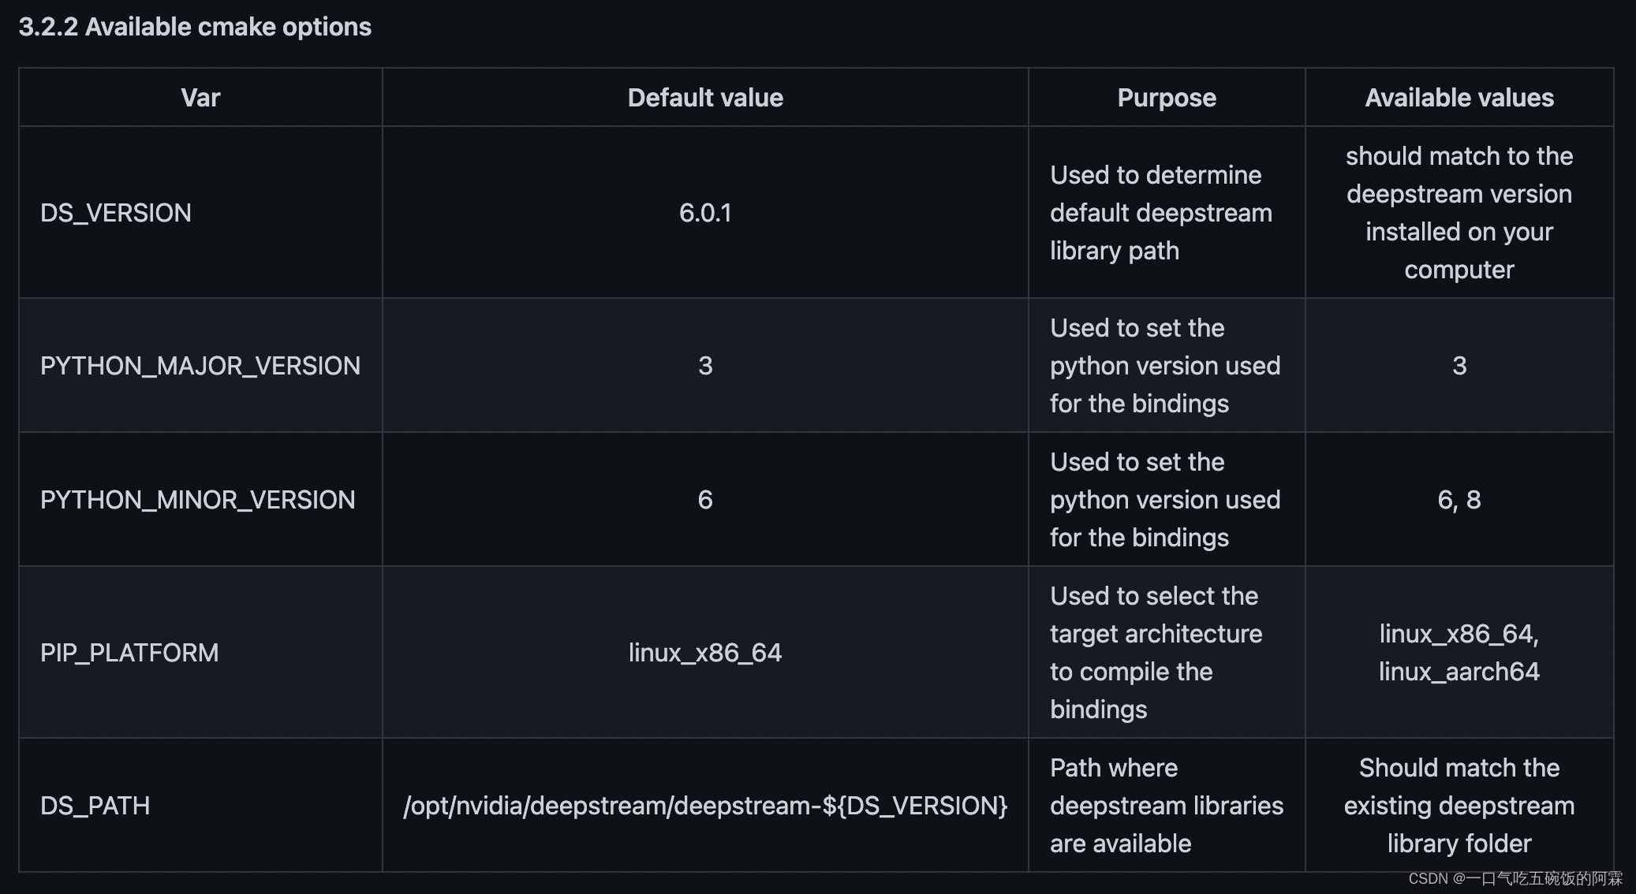Click the /opt/nvidia/deepstream default path text
This screenshot has height=894, width=1636.
click(x=705, y=806)
